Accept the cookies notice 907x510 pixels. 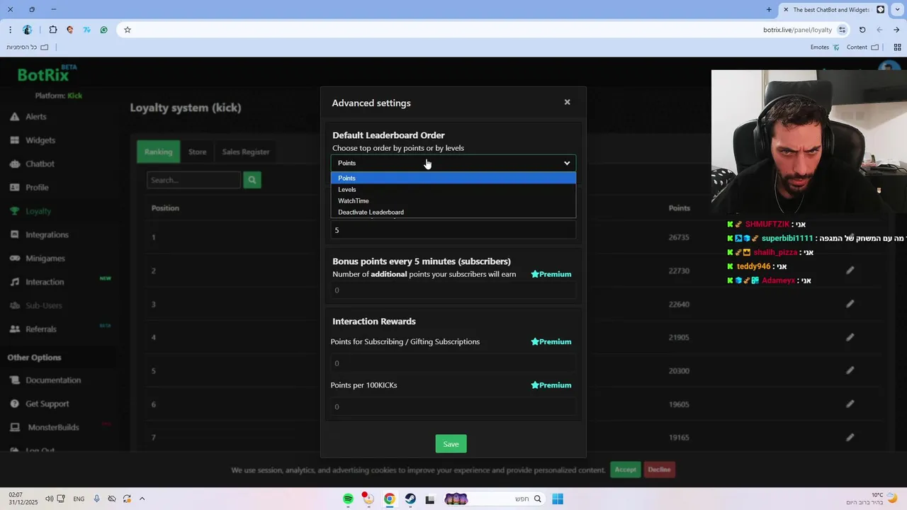point(625,470)
